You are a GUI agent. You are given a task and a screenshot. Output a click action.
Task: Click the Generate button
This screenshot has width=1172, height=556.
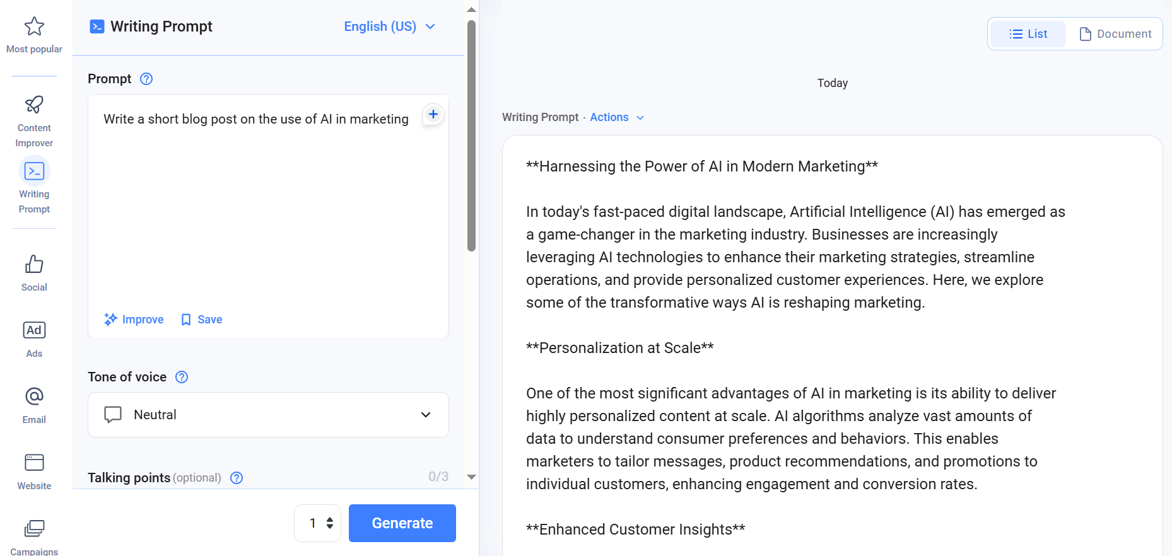(402, 523)
